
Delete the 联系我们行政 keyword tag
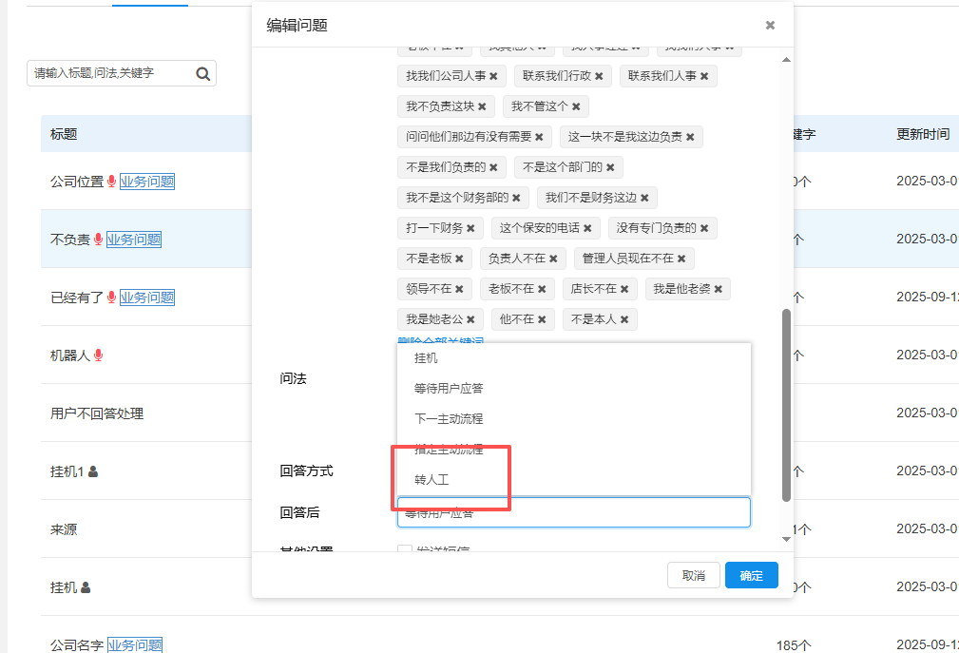pos(599,76)
